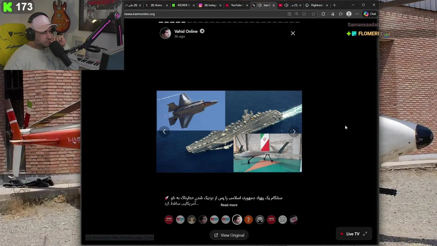Click the circled dots icon in address bar

[304, 14]
